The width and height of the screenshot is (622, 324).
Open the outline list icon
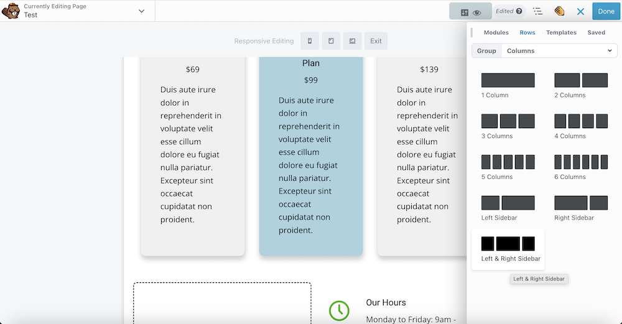point(537,11)
